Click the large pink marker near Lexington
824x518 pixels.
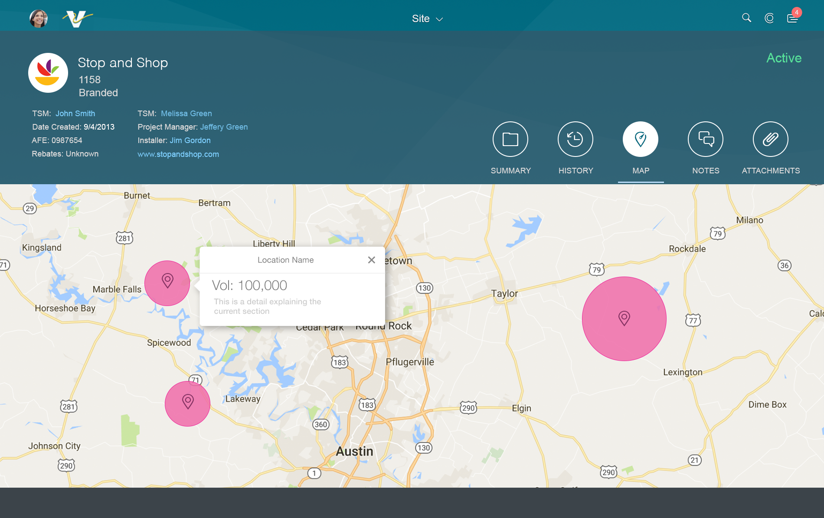624,319
